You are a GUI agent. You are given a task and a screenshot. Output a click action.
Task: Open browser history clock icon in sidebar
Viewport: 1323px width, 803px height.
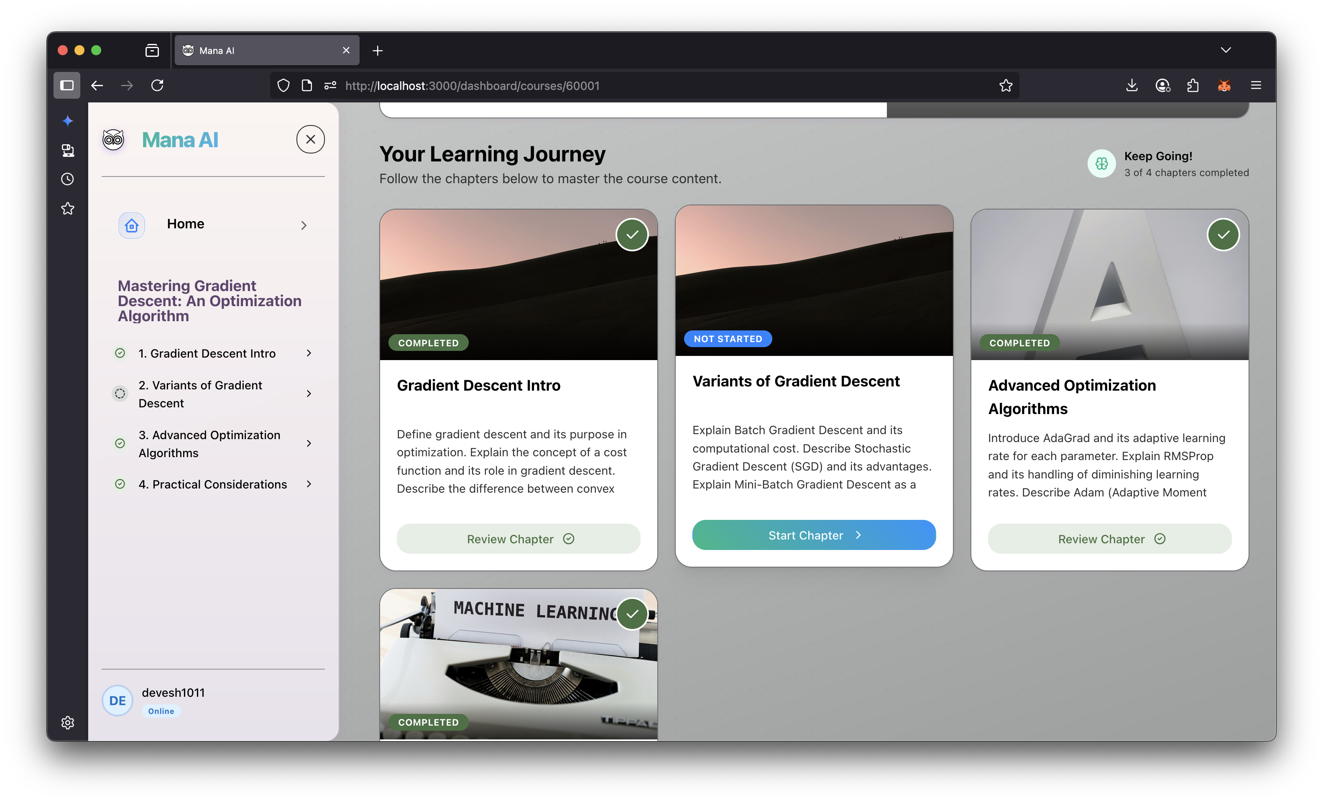click(68, 179)
